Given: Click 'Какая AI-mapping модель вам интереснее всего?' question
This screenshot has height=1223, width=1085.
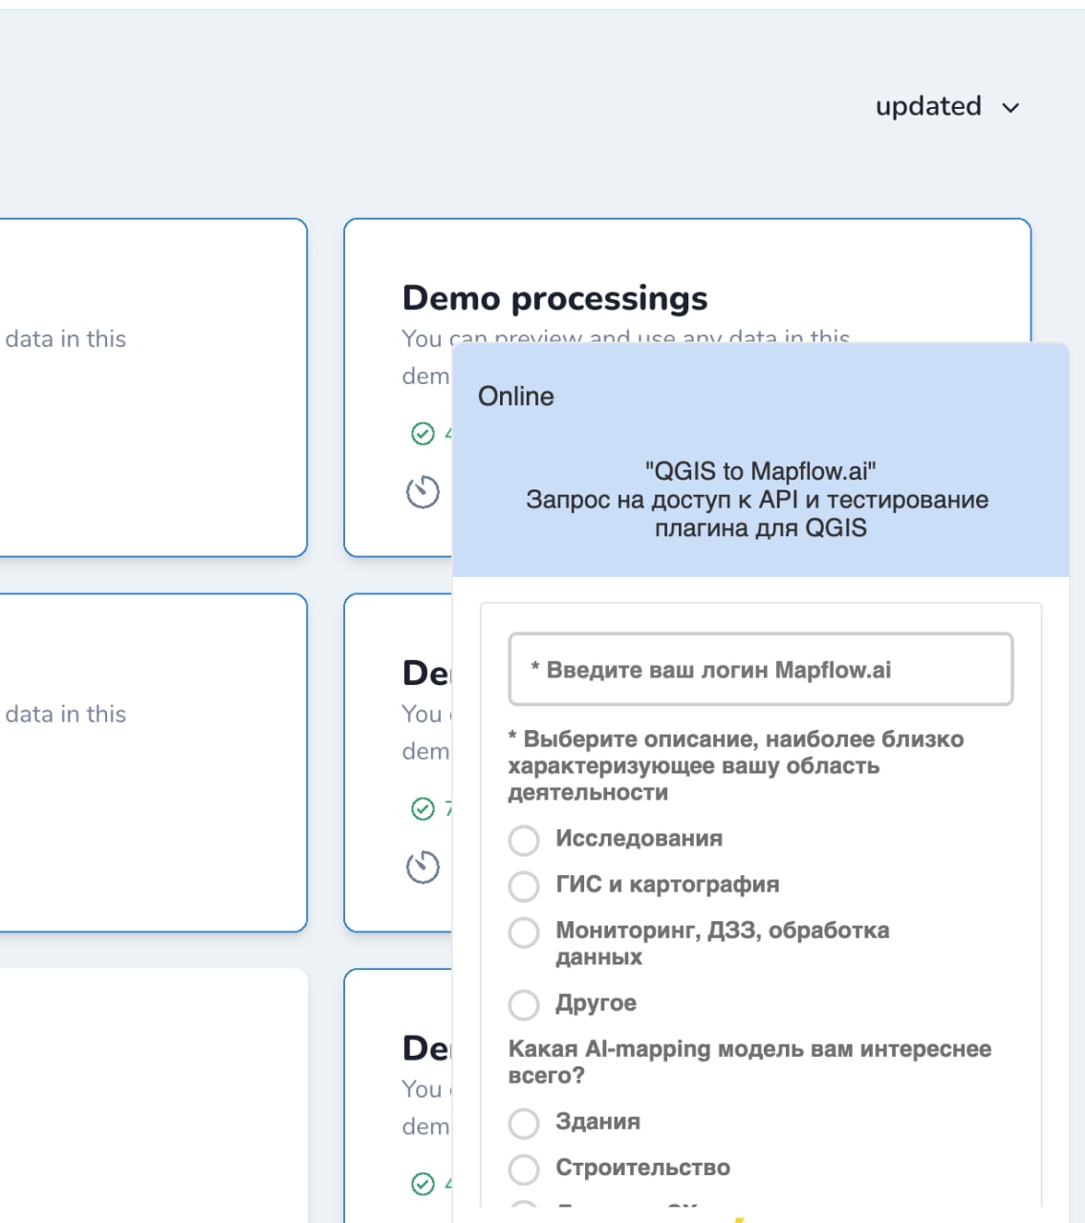Looking at the screenshot, I should point(749,1062).
